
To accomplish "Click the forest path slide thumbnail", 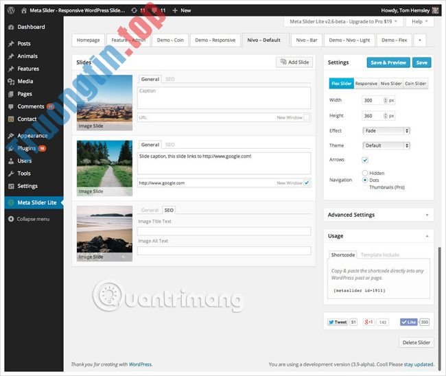I will click(x=105, y=168).
